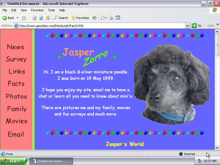220x165 pixels.
Task: Expand the Back history dropdown arrow
Action: (x=17, y=18)
